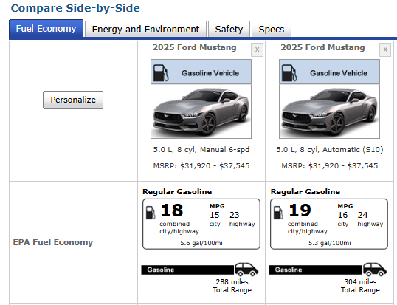Click the Manual 6-spd Mustang title link
Viewport: 397px width, 305px height.
click(x=195, y=47)
